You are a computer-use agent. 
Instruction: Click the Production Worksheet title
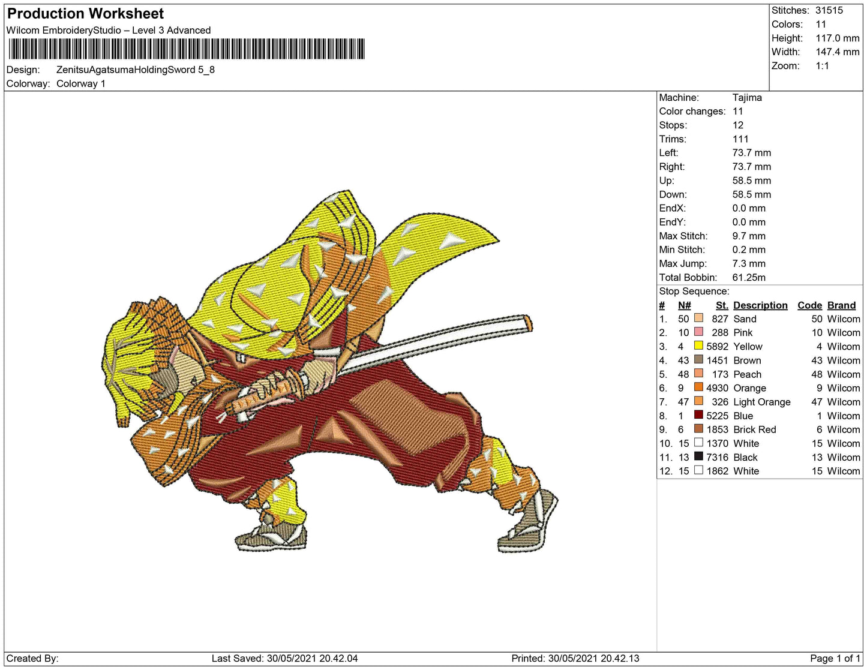pos(85,14)
